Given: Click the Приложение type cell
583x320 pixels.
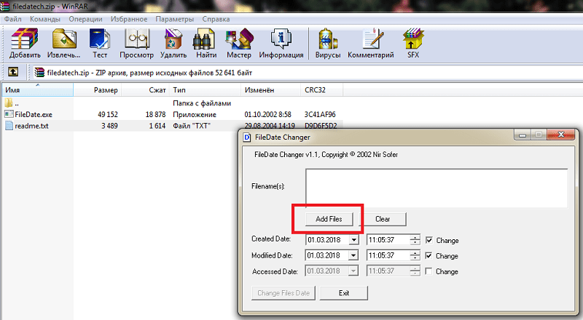Looking at the screenshot, I should (x=195, y=115).
